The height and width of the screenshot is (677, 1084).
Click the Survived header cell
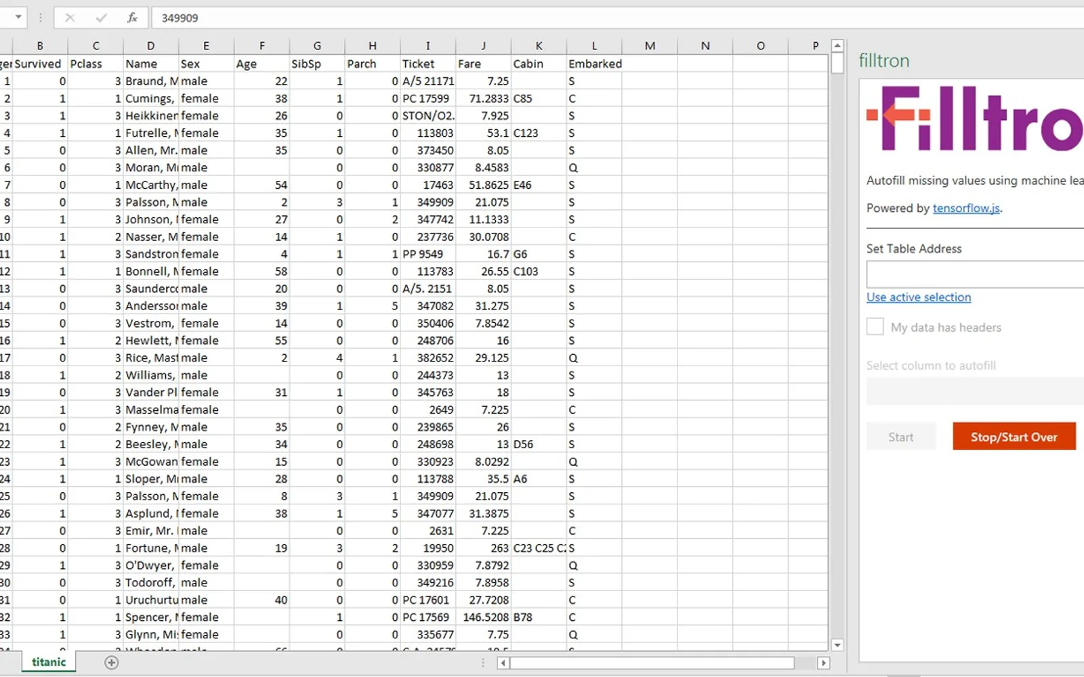pyautogui.click(x=41, y=64)
